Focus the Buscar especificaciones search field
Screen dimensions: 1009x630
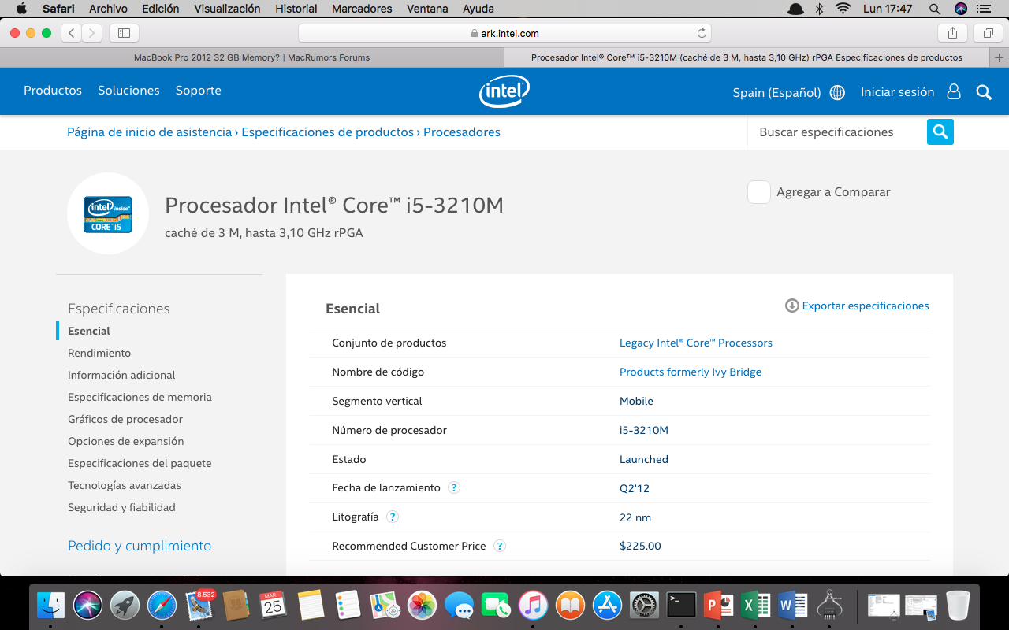click(x=837, y=132)
